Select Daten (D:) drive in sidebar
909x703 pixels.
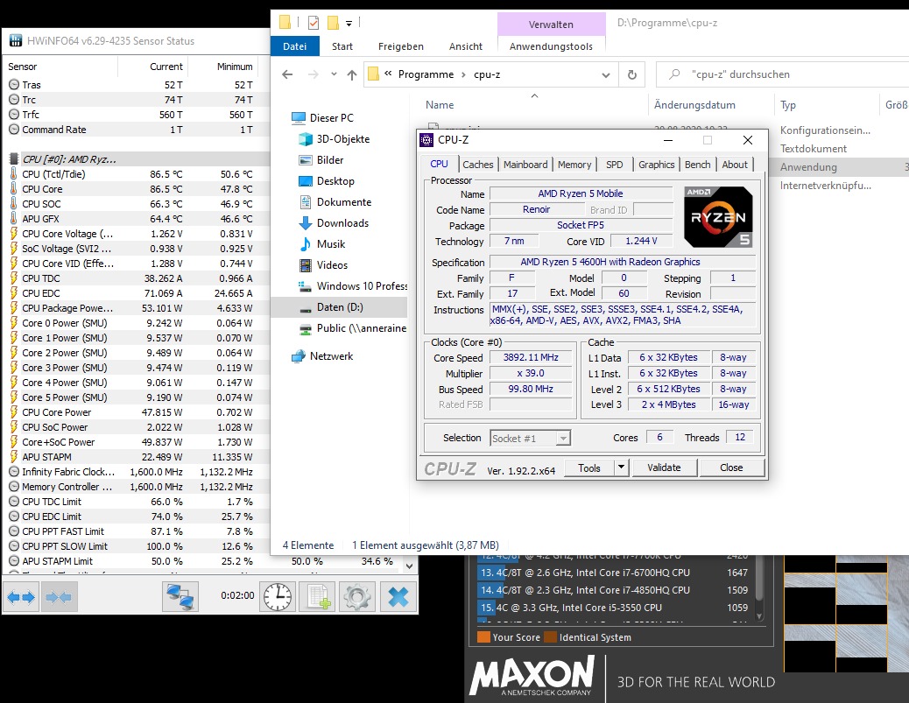(339, 307)
